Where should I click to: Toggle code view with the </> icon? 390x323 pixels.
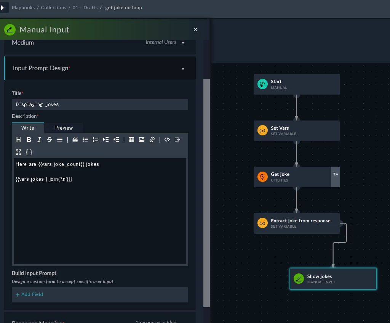click(x=167, y=140)
